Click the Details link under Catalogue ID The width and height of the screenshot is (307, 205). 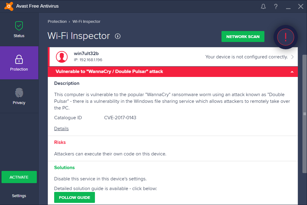point(61,128)
